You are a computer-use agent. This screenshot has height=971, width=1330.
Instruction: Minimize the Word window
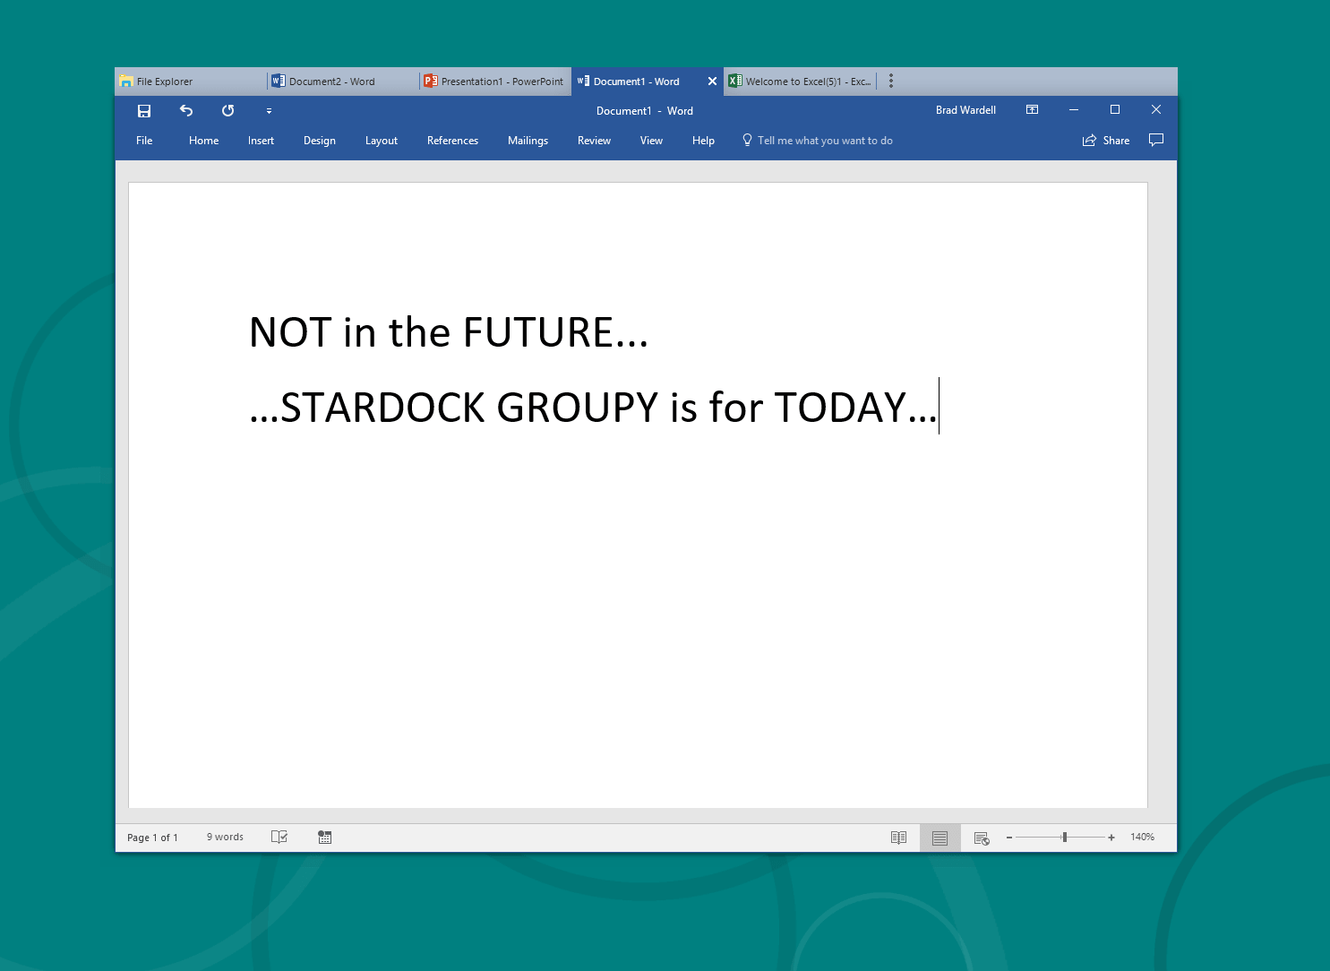point(1073,110)
